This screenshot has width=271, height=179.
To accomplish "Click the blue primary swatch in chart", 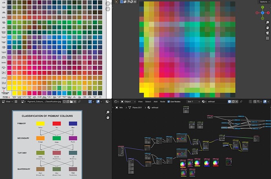I will click(x=73, y=123).
